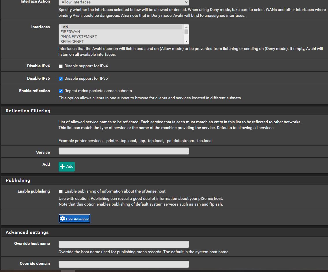The height and width of the screenshot is (272, 328).
Task: Click the gear icon on Hide Advanced
Action: coord(63,219)
